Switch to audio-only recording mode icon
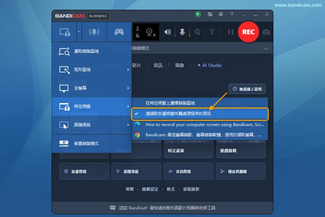325x217 pixels. (94, 32)
